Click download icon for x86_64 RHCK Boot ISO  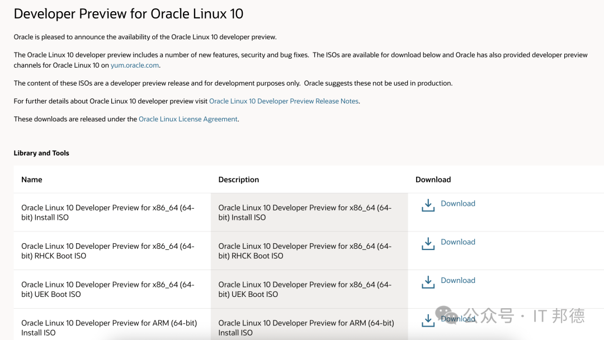click(428, 244)
